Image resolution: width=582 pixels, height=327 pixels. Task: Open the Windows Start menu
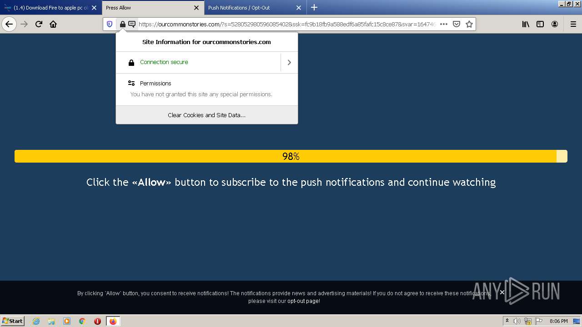[x=13, y=321]
